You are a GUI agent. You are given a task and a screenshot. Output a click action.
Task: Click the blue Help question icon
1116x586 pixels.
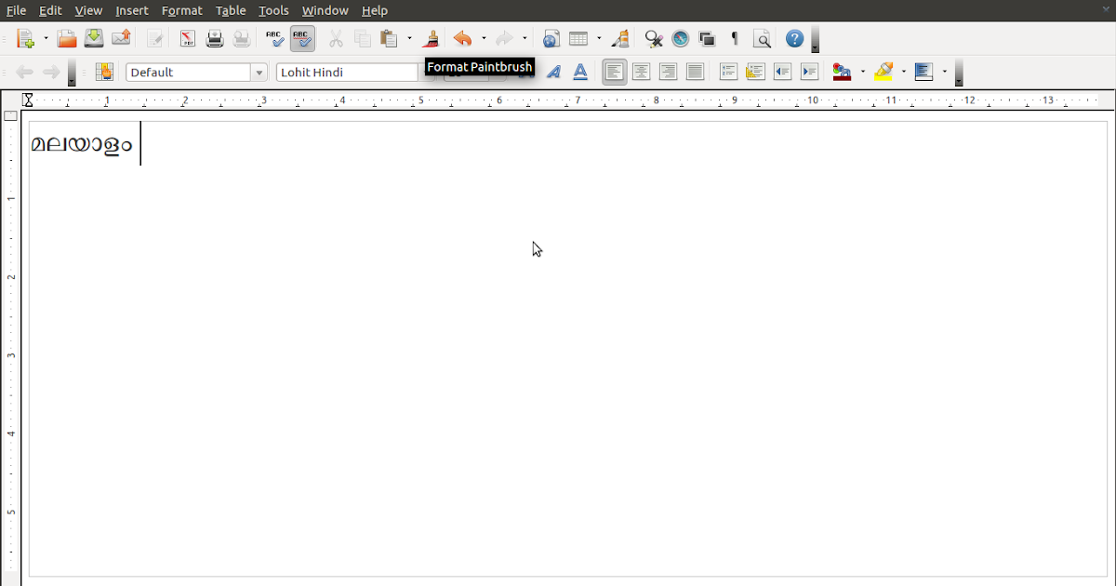pyautogui.click(x=794, y=39)
